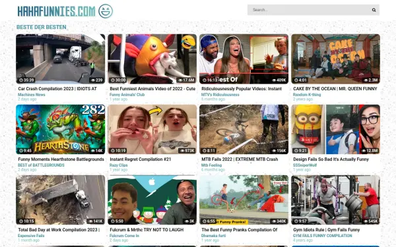
Task: Click title 'Total Bad Day at Work Compilation 2023'
Action: click(58, 230)
